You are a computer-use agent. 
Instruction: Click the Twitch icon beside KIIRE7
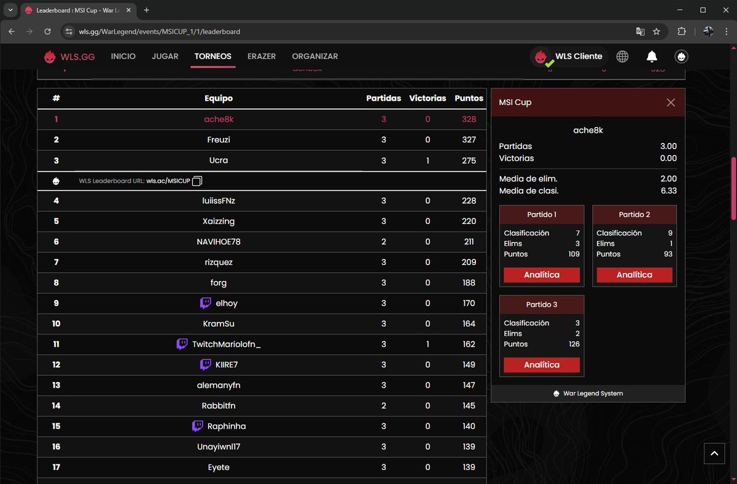pos(206,364)
